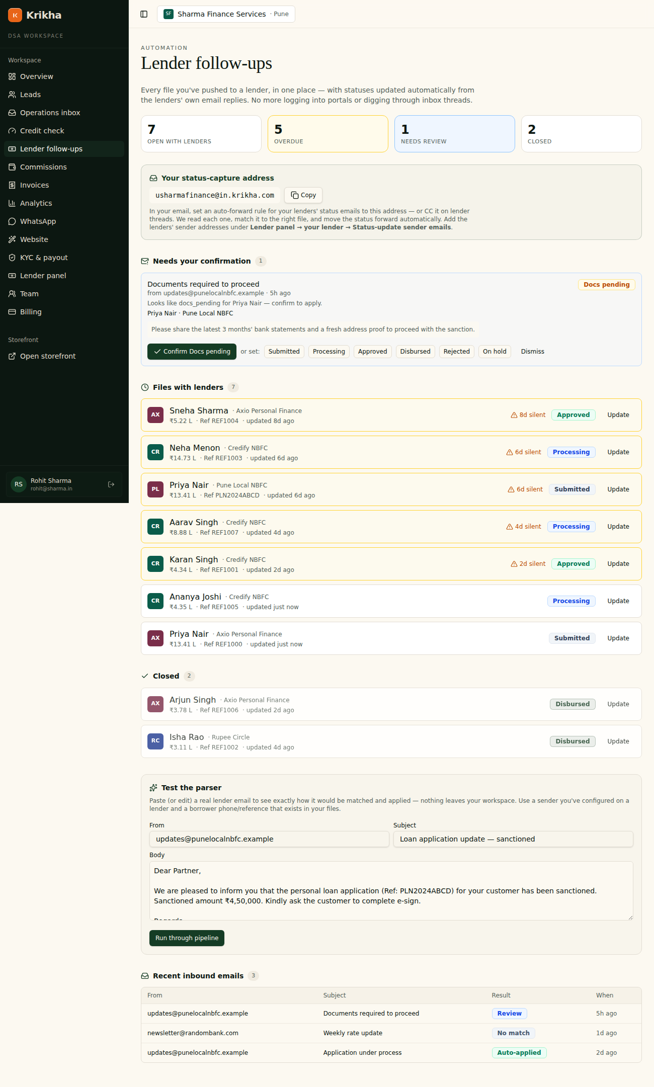Click the Subject field in Test the parser
This screenshot has height=1087, width=654.
click(513, 839)
